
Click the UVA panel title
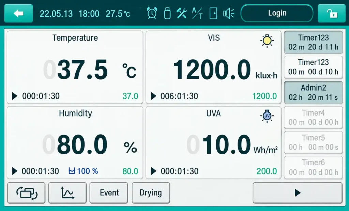click(x=213, y=113)
